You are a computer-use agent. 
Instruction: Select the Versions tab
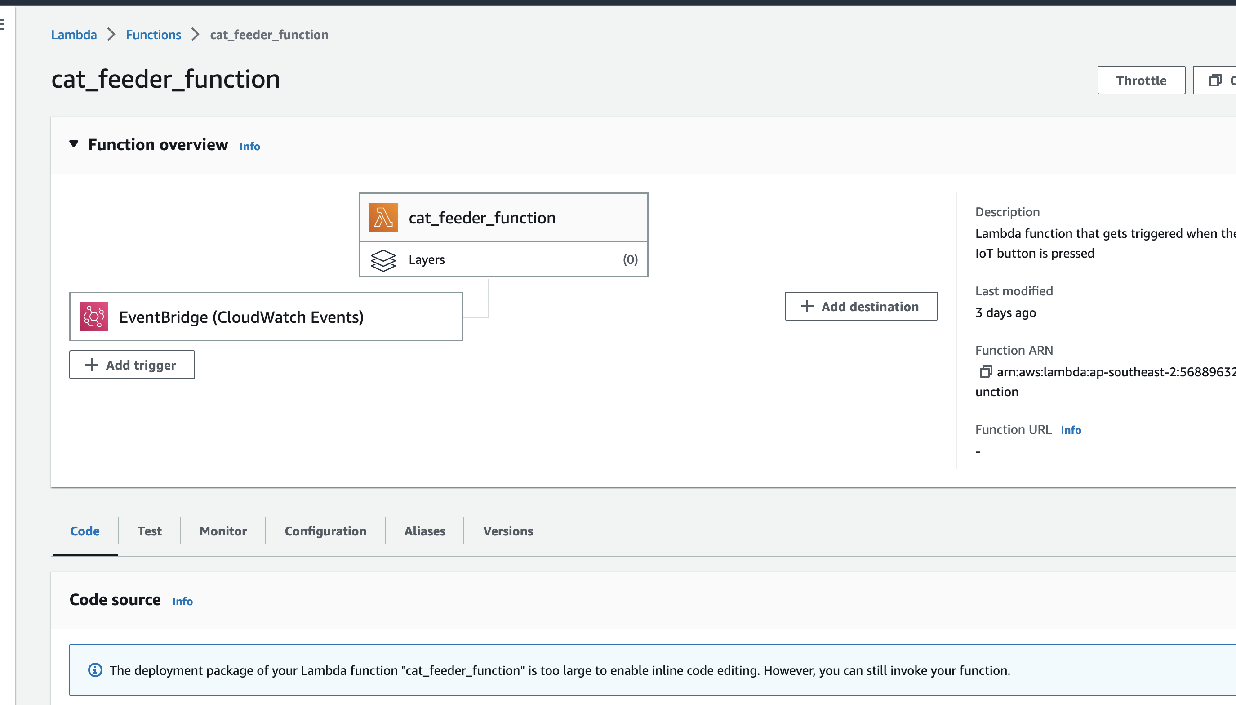(508, 531)
